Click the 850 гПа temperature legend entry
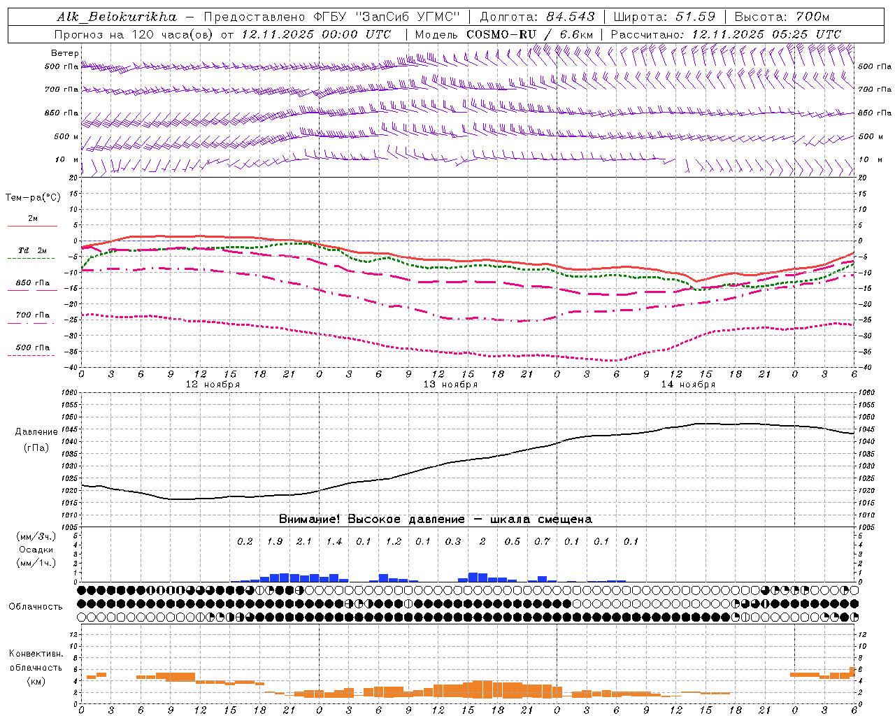The width and height of the screenshot is (895, 716). [33, 283]
